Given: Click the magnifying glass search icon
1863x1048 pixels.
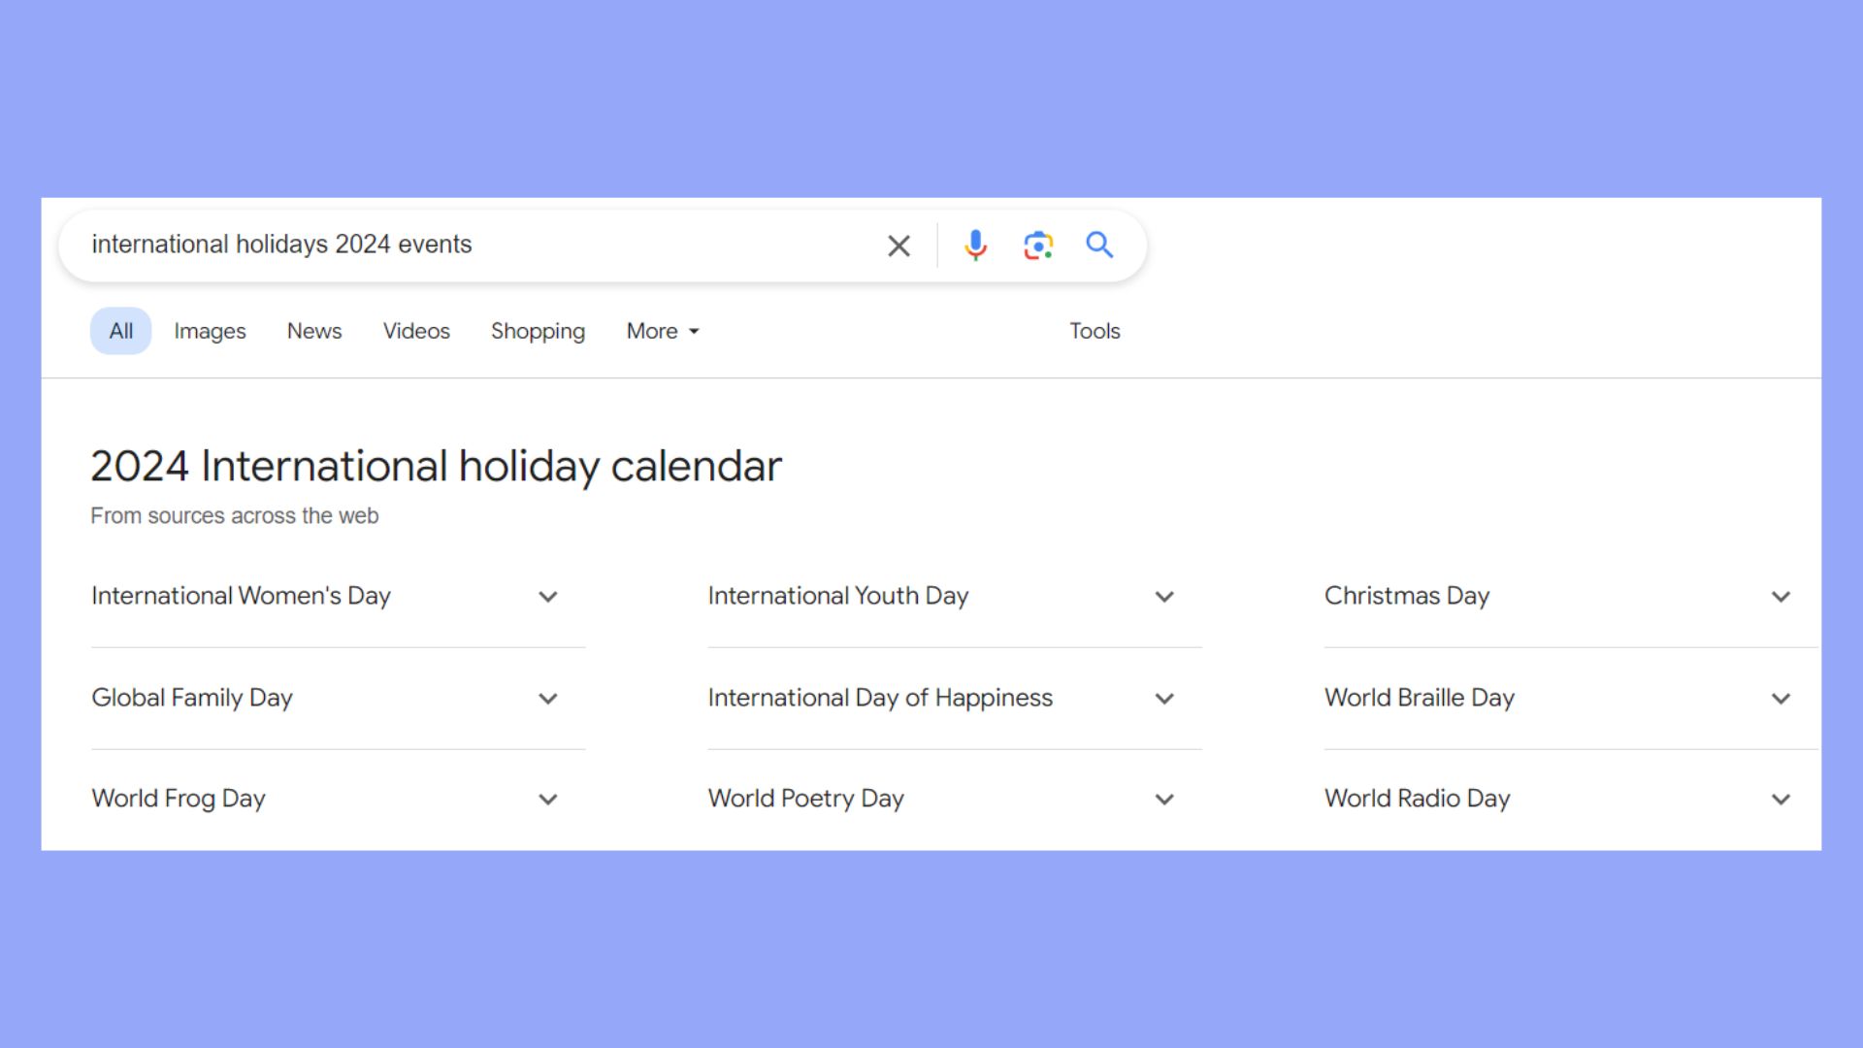Looking at the screenshot, I should coord(1099,245).
